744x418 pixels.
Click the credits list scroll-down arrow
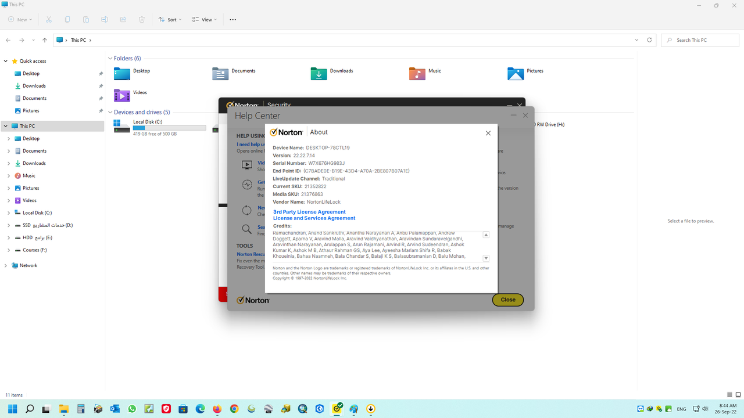pos(486,258)
